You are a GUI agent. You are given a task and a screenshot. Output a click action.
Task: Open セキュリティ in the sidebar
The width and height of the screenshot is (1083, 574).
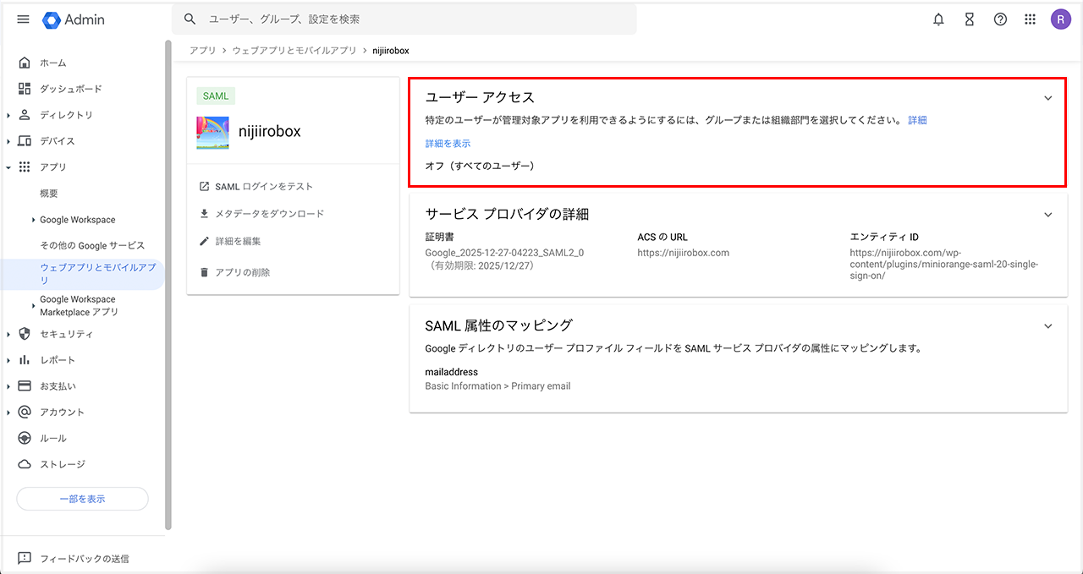[66, 334]
